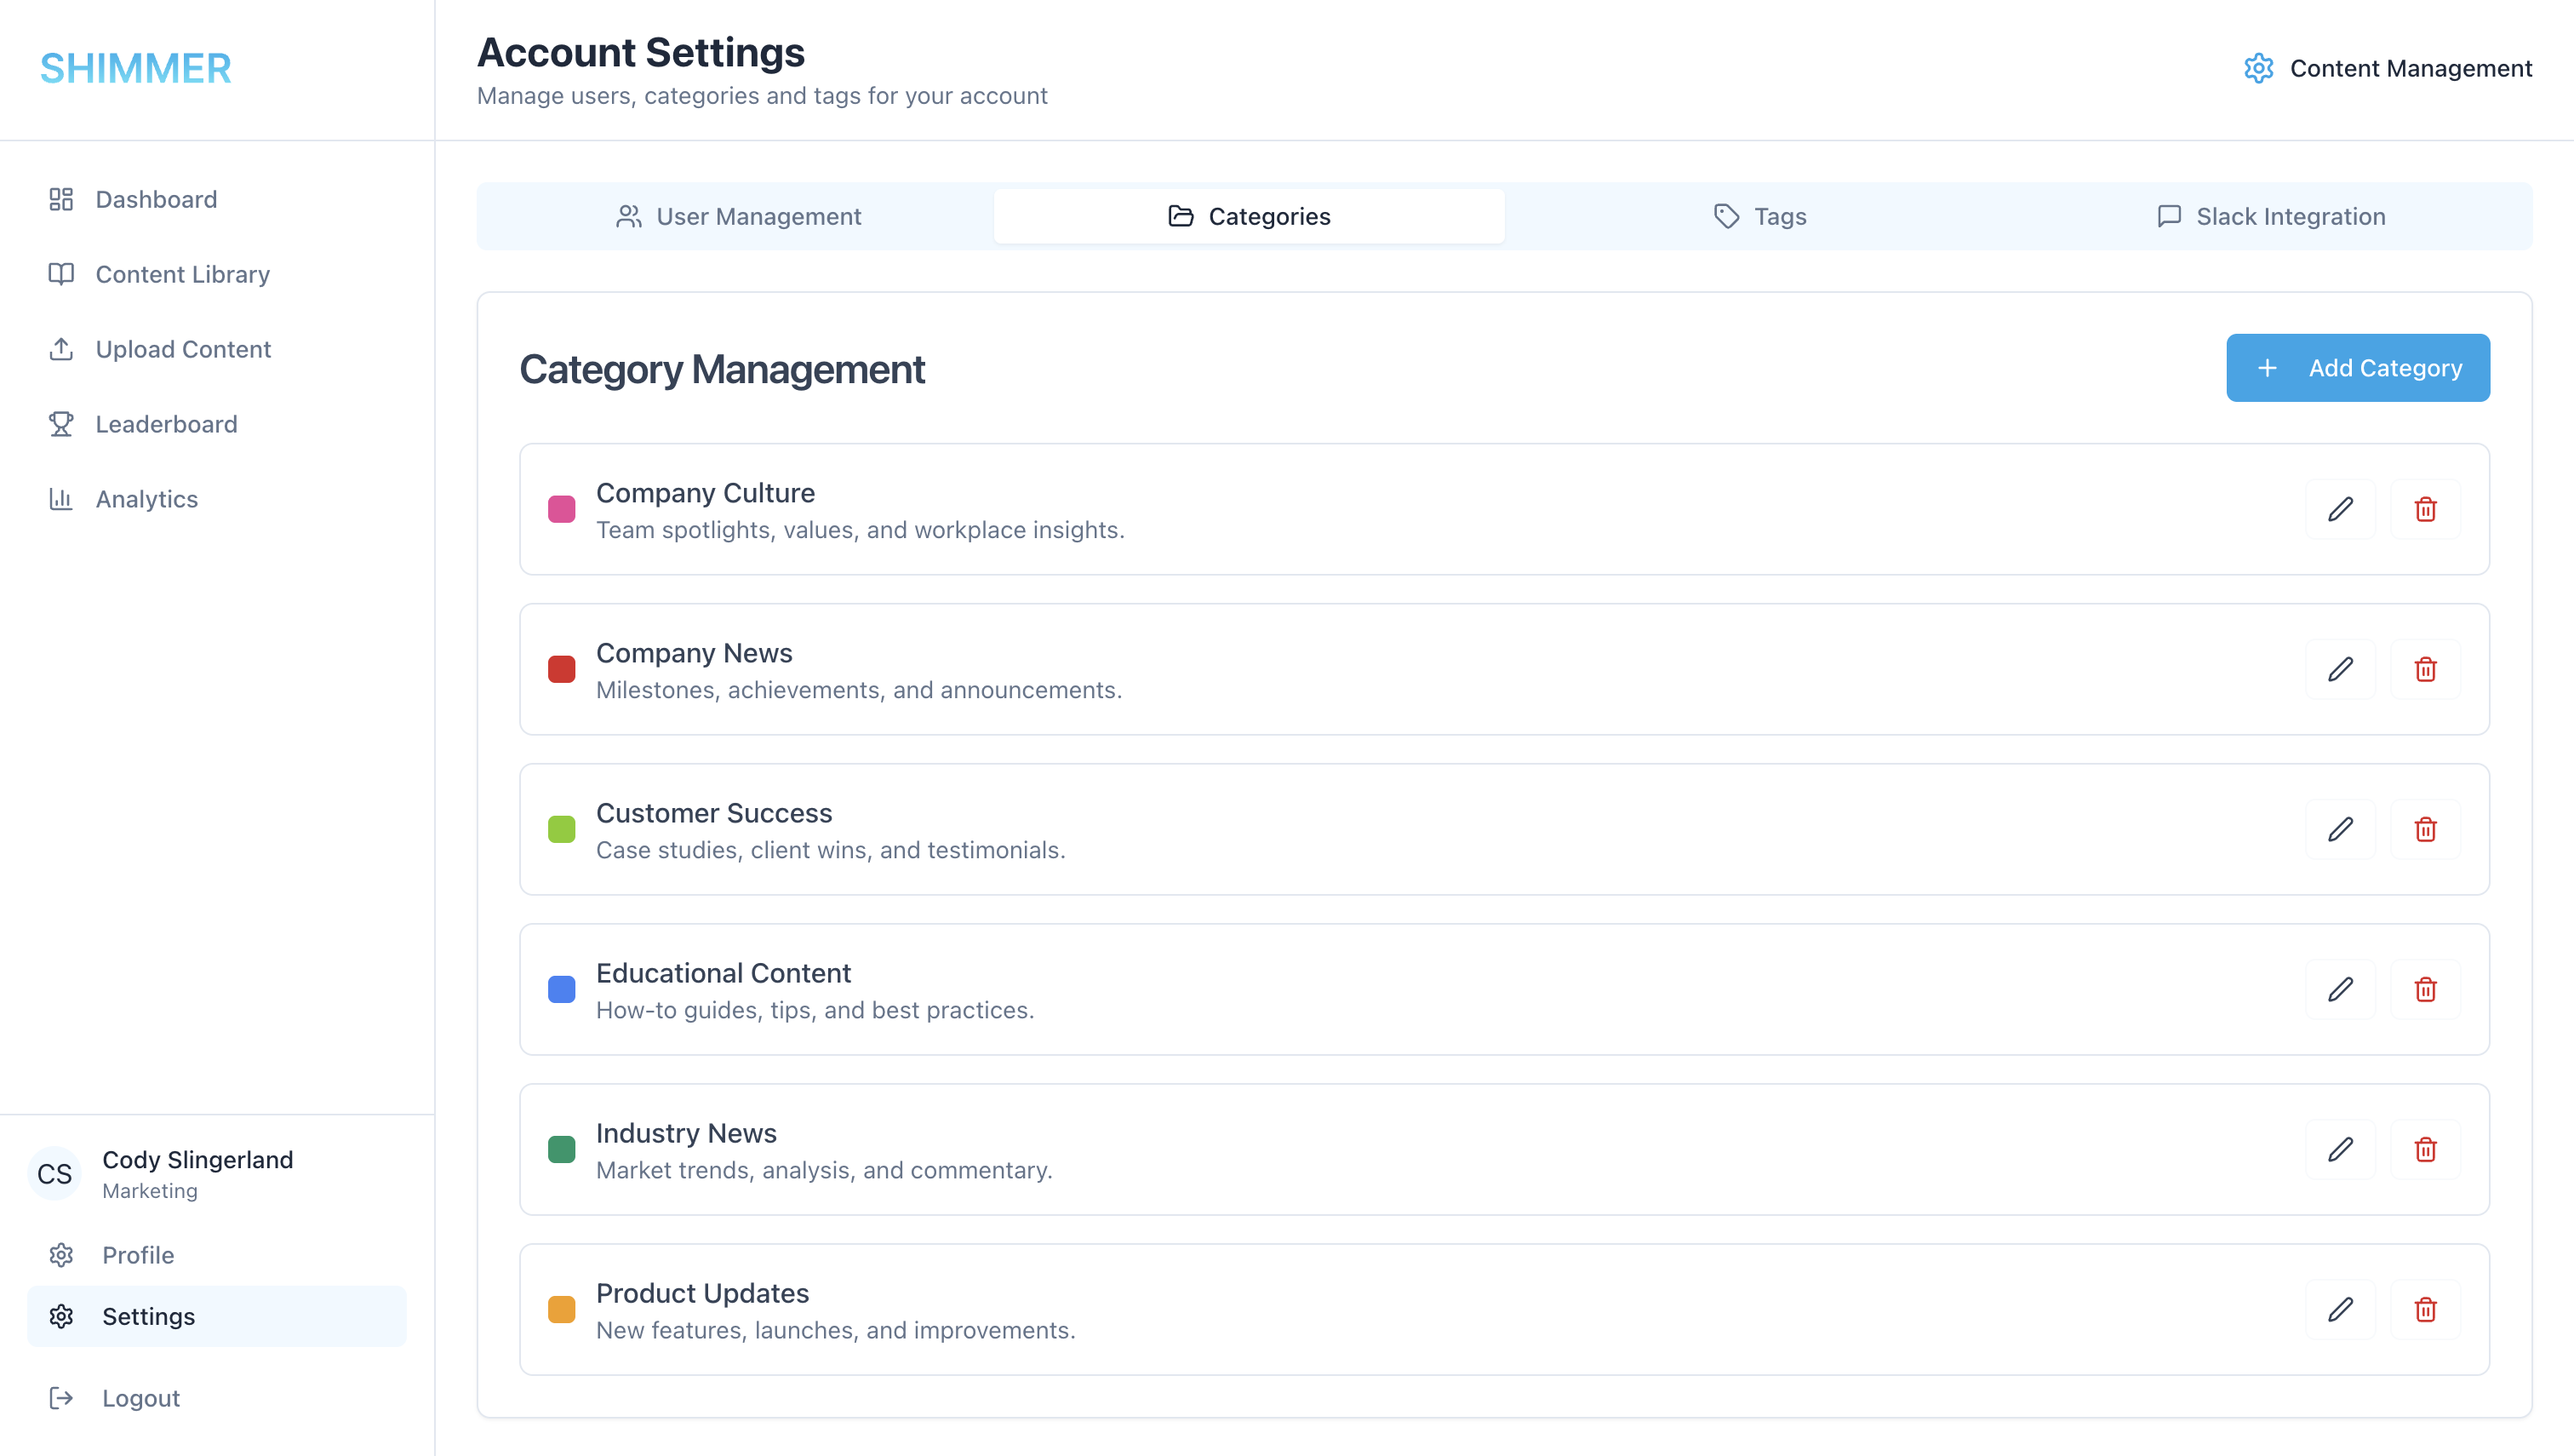Click the Content Management gear icon
Screen dimensions: 2574x1456
[2259, 68]
